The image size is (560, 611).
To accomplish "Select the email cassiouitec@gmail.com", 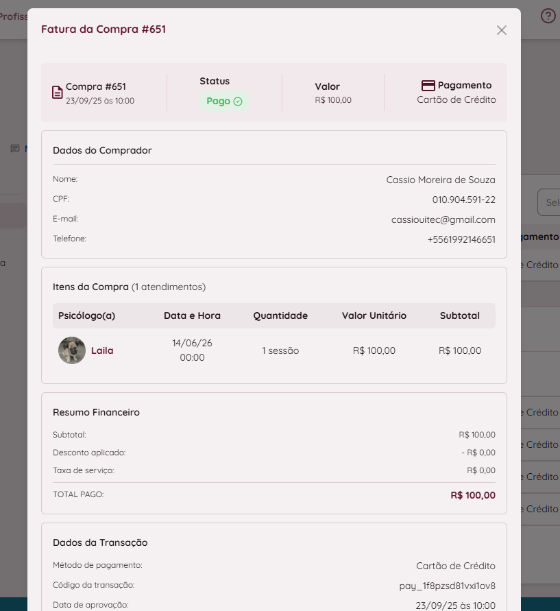I will (443, 219).
